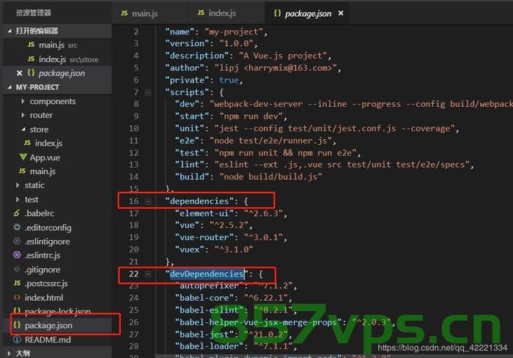This screenshot has height=358, width=513.
Task: Open the README.md file
Action: pyautogui.click(x=48, y=340)
